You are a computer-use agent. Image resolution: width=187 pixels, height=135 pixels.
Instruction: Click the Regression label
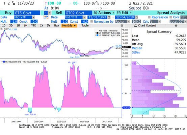[160, 17]
